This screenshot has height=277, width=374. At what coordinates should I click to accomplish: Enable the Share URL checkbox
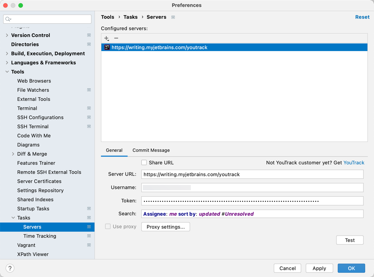(144, 162)
